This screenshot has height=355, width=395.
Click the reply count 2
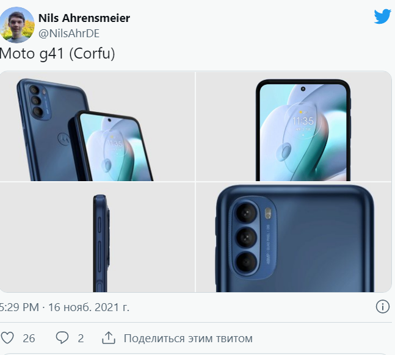tap(81, 339)
